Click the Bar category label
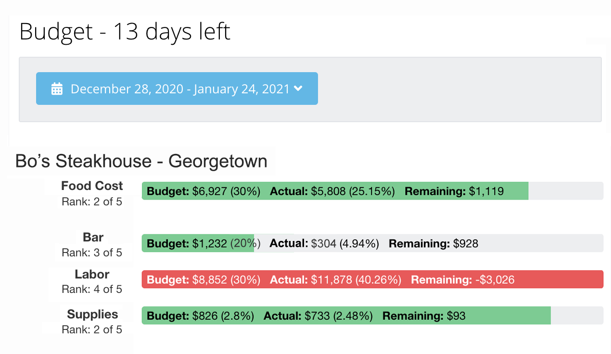The width and height of the screenshot is (611, 354). (x=93, y=237)
